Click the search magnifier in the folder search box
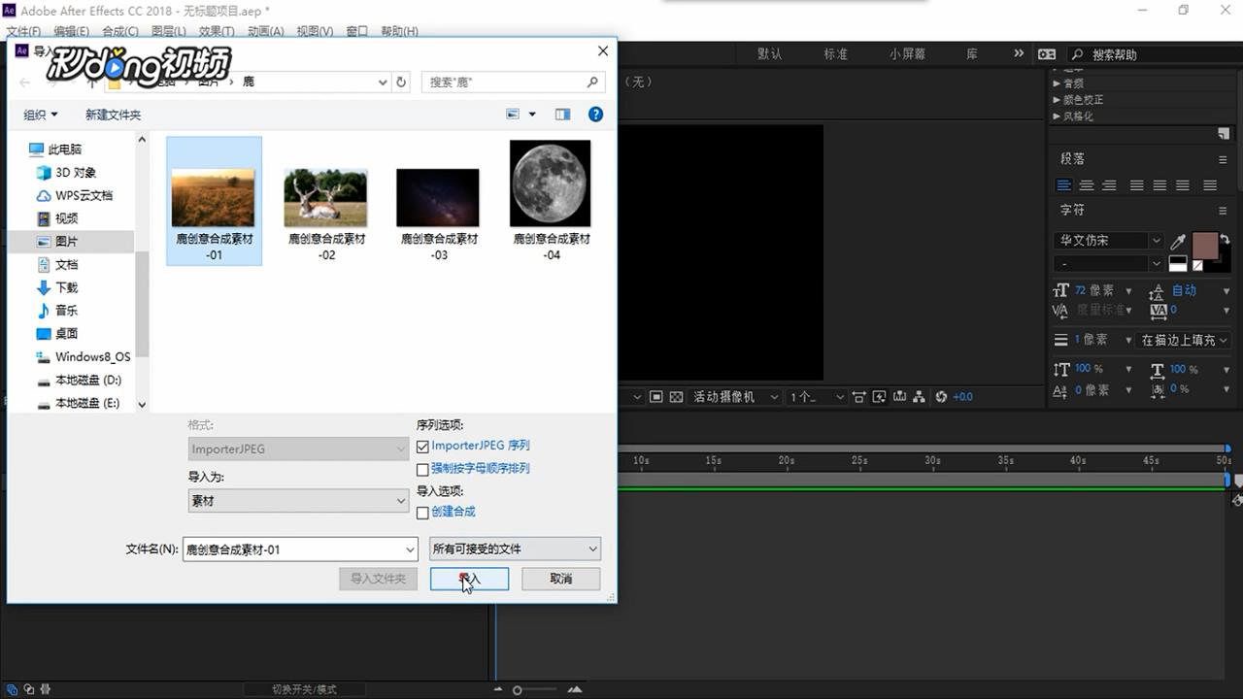 coord(592,83)
